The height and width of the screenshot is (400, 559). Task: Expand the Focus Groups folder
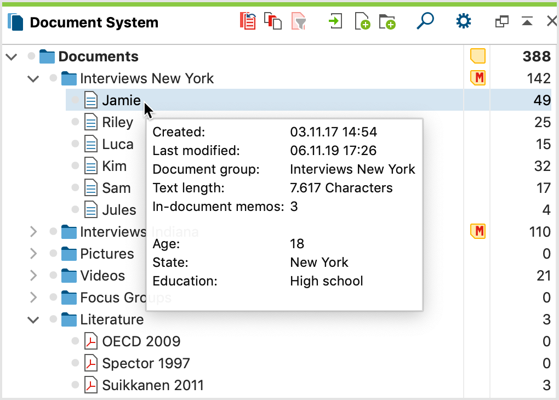click(x=33, y=298)
